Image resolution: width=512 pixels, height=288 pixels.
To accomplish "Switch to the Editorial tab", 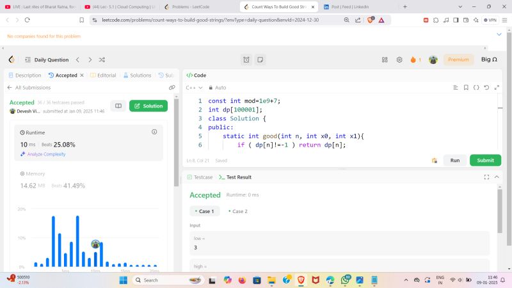I will click(103, 75).
